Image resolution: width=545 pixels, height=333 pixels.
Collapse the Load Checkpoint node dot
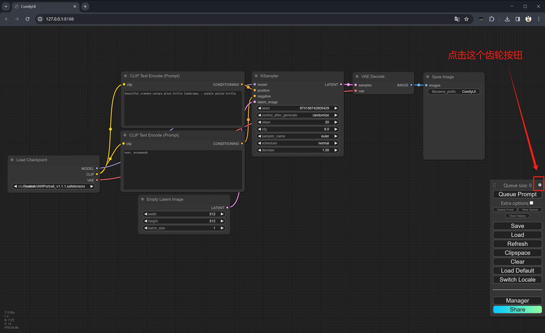click(12, 160)
